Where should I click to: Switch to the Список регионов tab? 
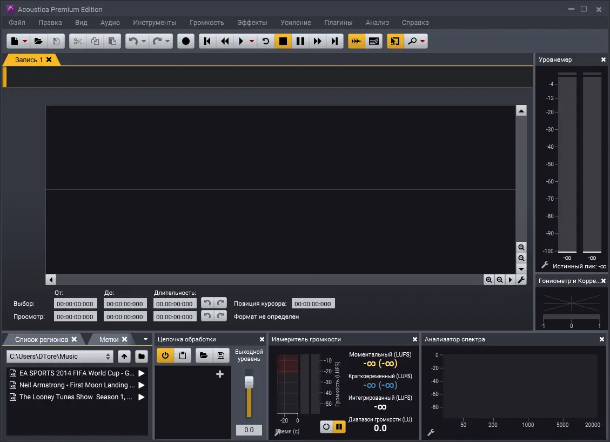pos(41,340)
